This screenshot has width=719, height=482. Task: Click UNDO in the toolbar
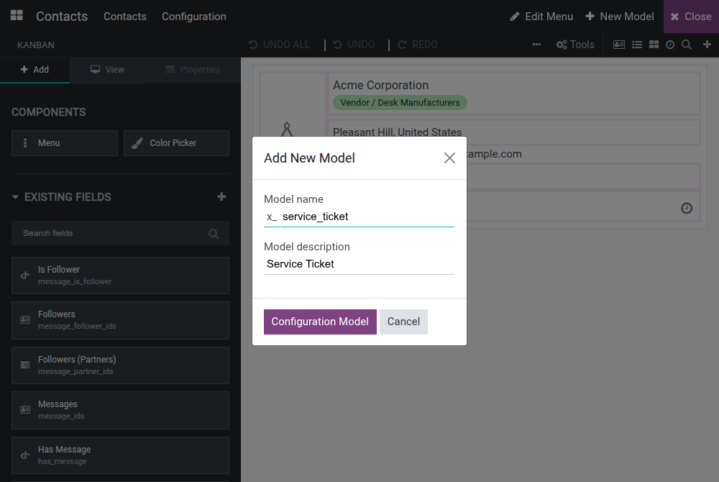tap(354, 45)
